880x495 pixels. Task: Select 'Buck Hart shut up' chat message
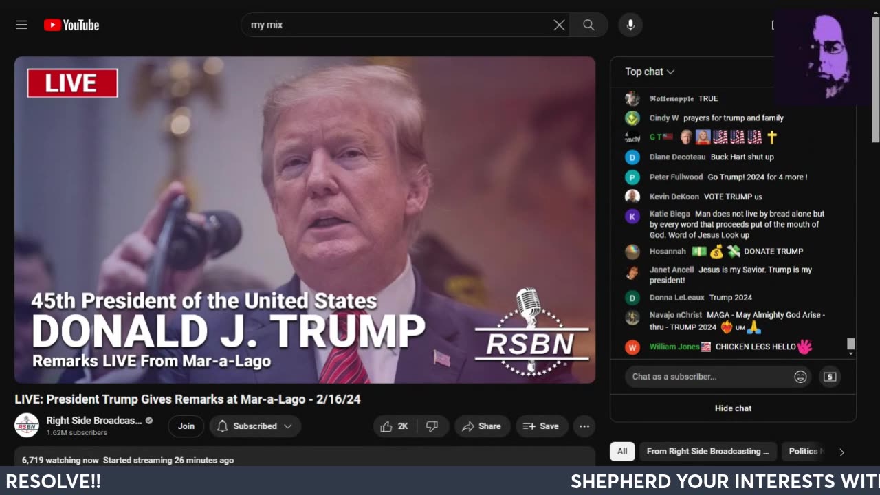coord(742,157)
